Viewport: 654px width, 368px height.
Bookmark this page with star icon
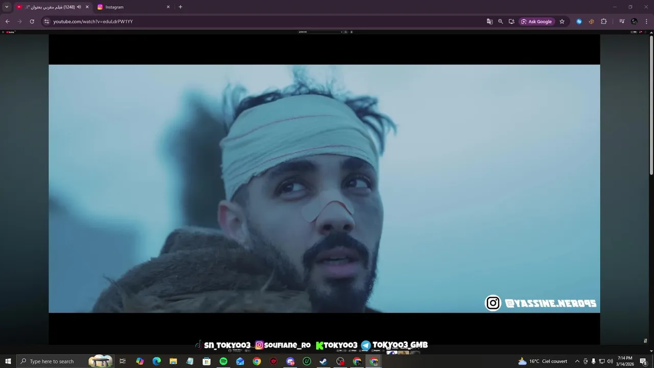click(562, 21)
